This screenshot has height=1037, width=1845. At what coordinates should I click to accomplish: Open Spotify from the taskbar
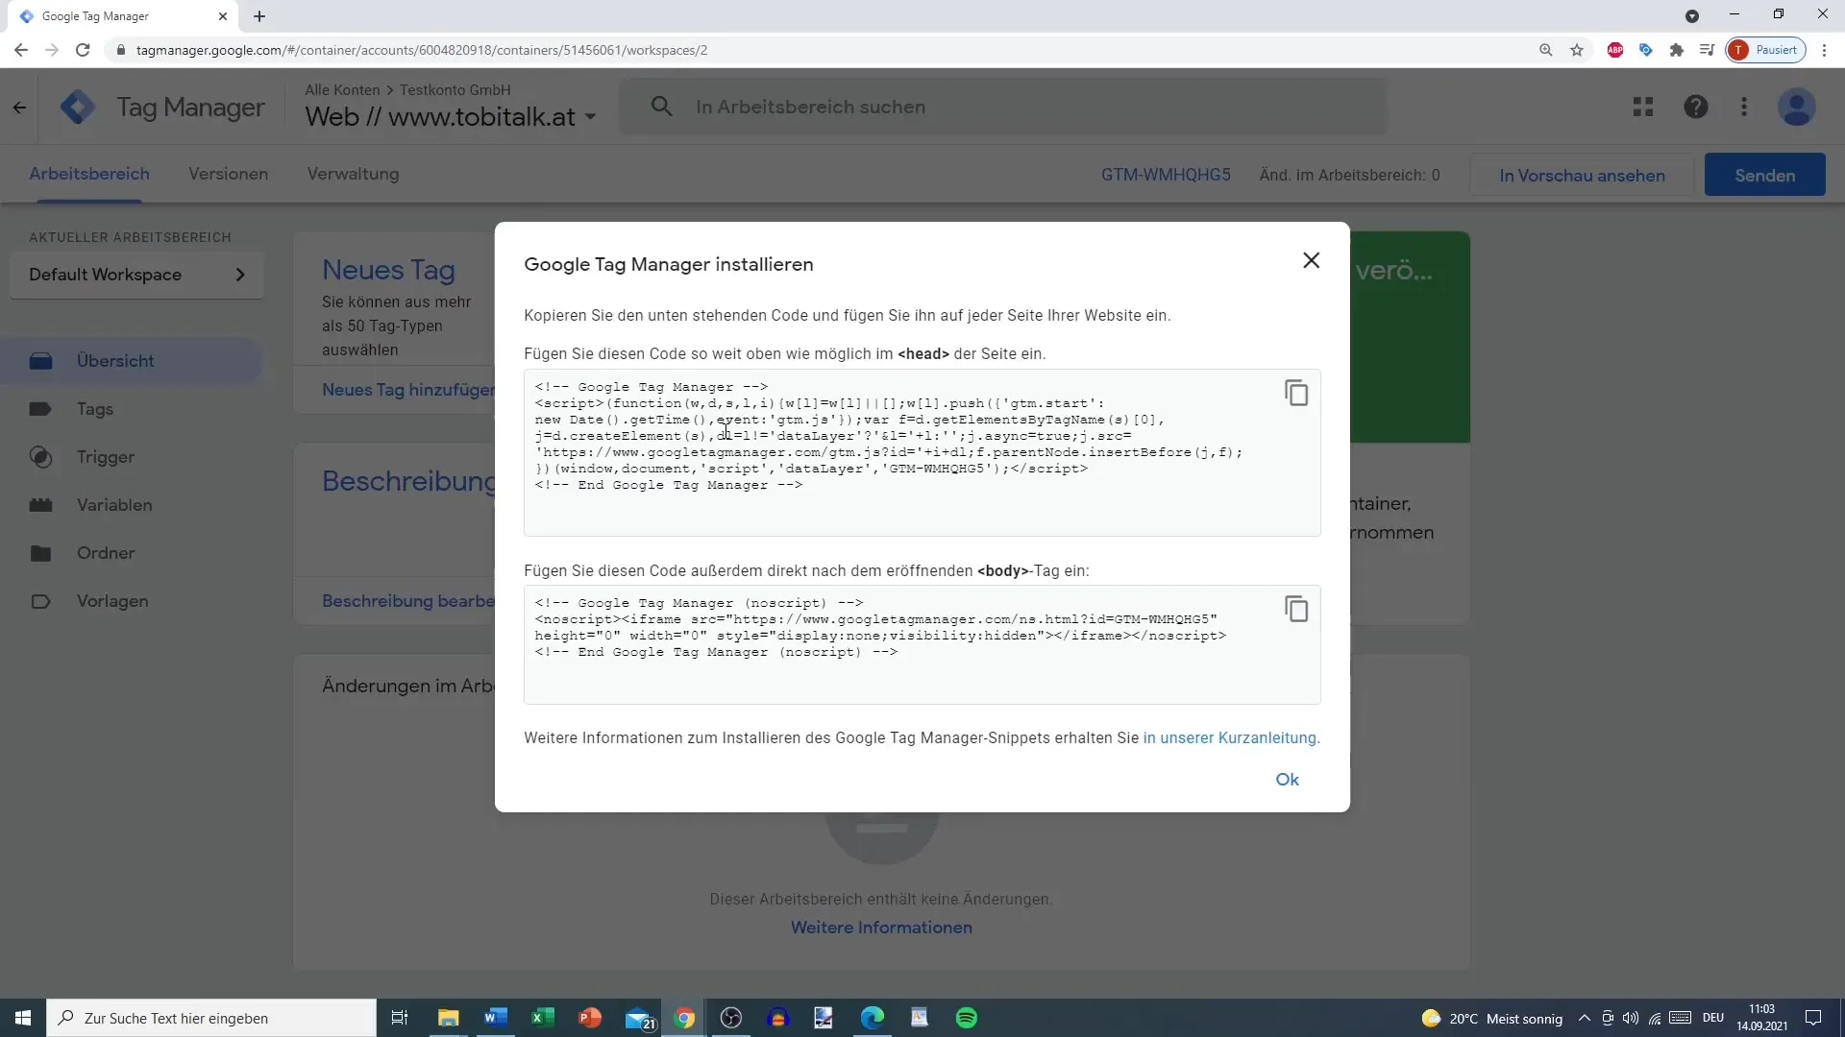967,1018
